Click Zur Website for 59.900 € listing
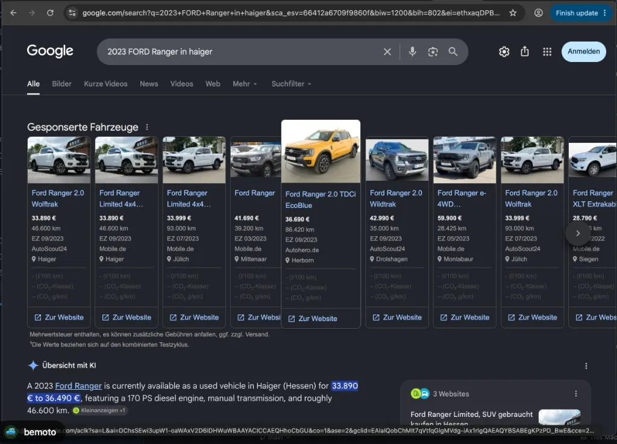 coord(465,317)
